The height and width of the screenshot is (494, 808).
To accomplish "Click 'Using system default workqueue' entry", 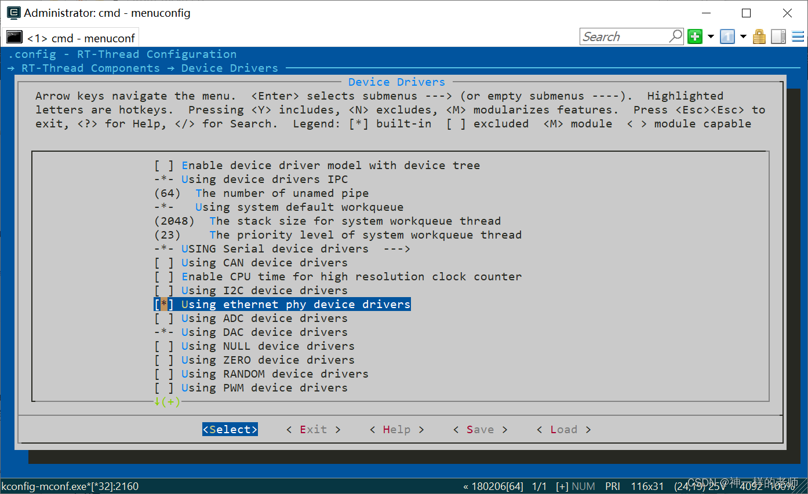I will coord(278,207).
